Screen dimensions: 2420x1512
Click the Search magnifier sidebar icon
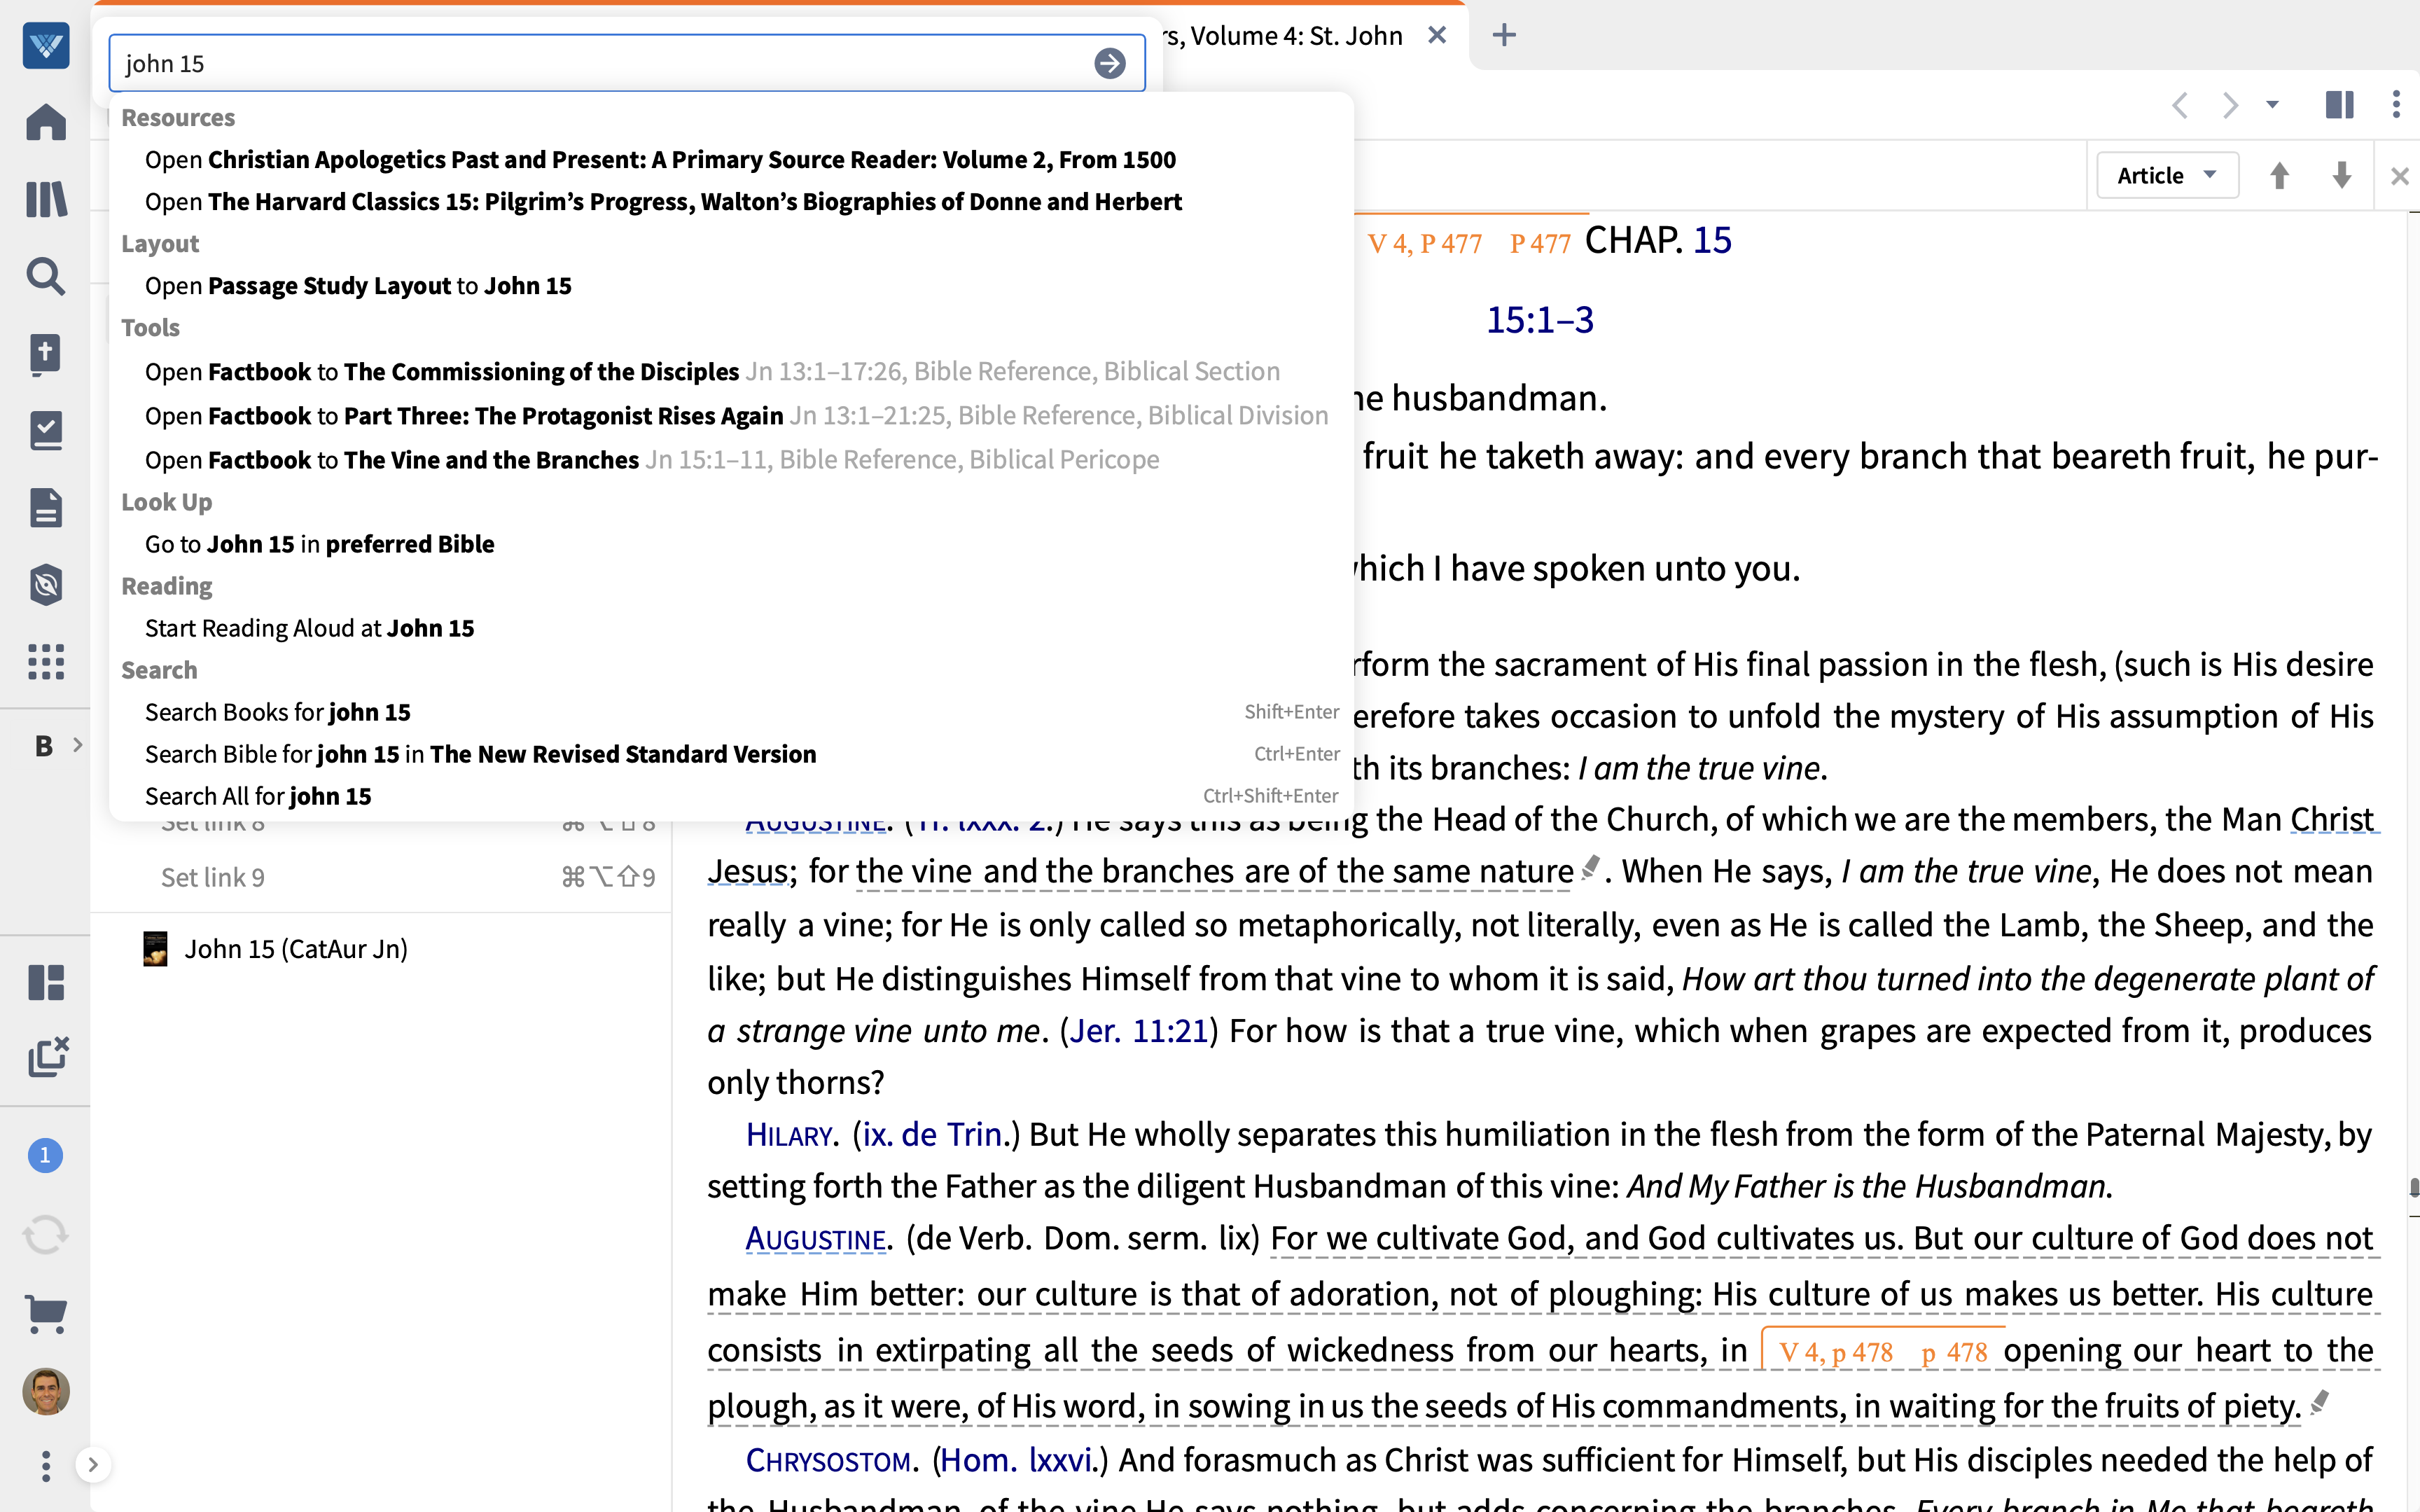[x=45, y=276]
